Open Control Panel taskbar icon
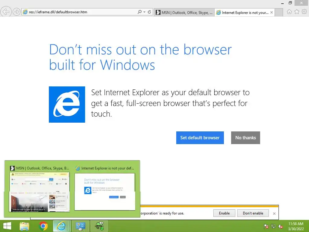 tap(80, 226)
